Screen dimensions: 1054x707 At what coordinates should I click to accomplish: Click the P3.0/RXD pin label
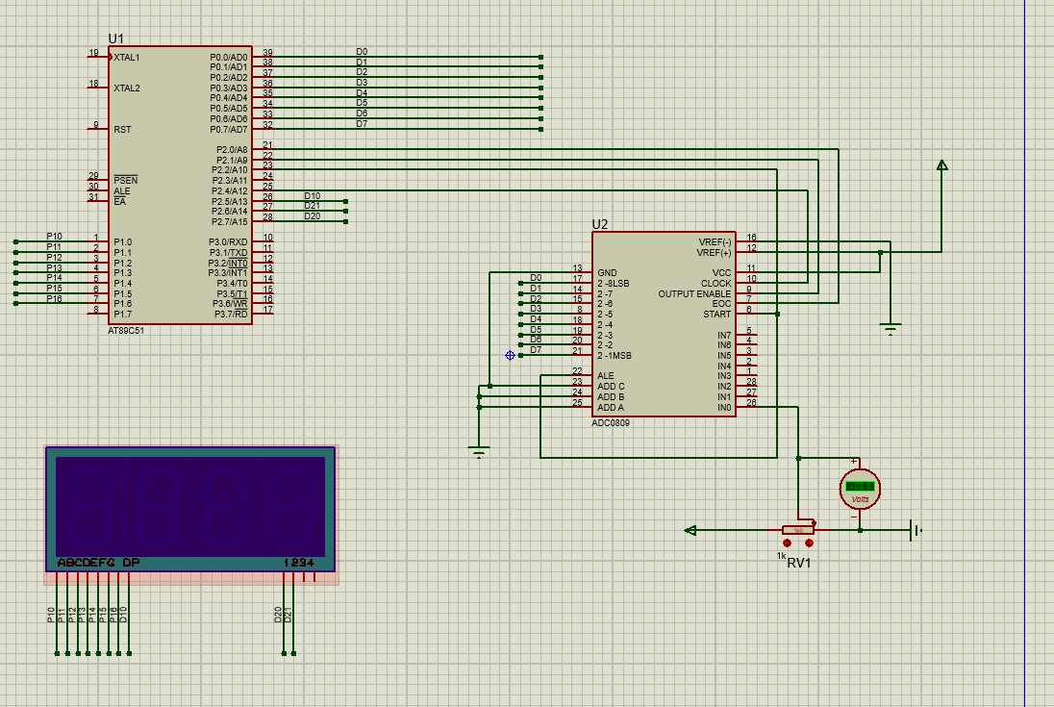228,242
